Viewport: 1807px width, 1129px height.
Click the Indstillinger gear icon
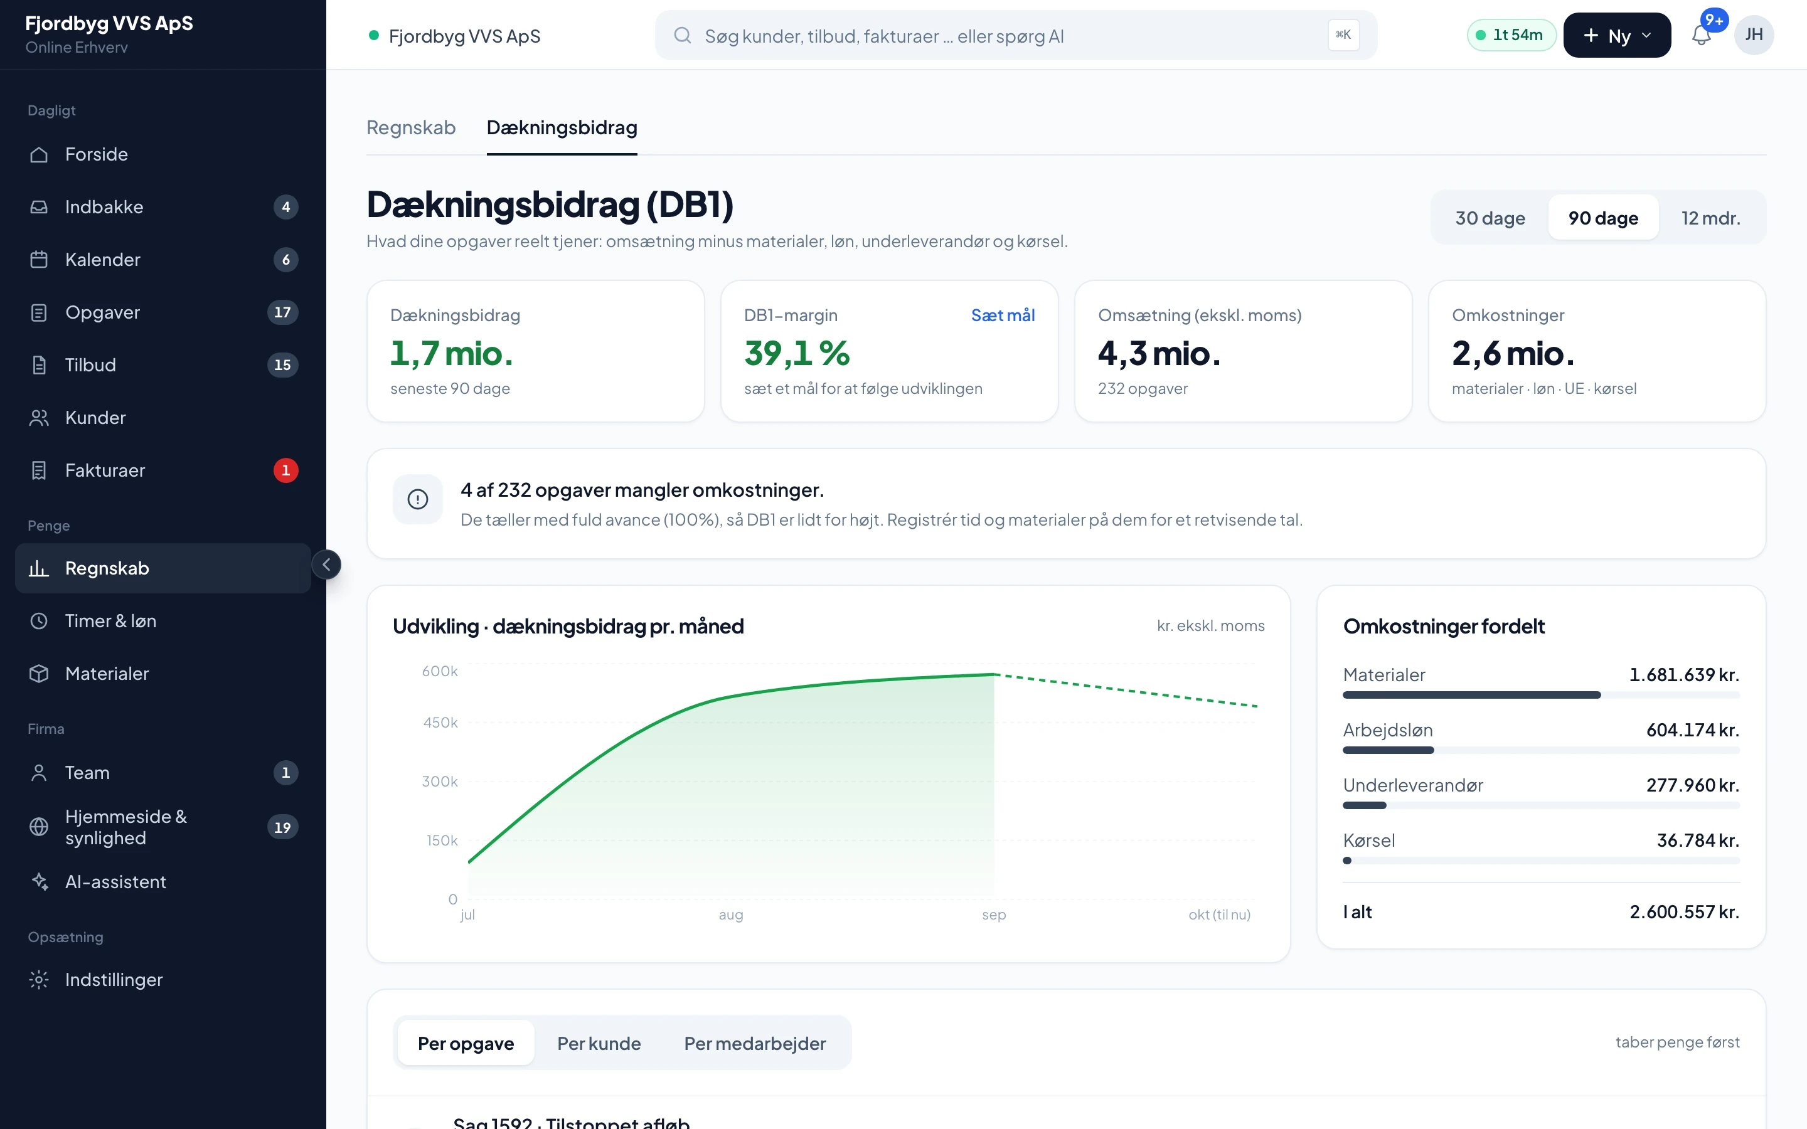tap(39, 980)
